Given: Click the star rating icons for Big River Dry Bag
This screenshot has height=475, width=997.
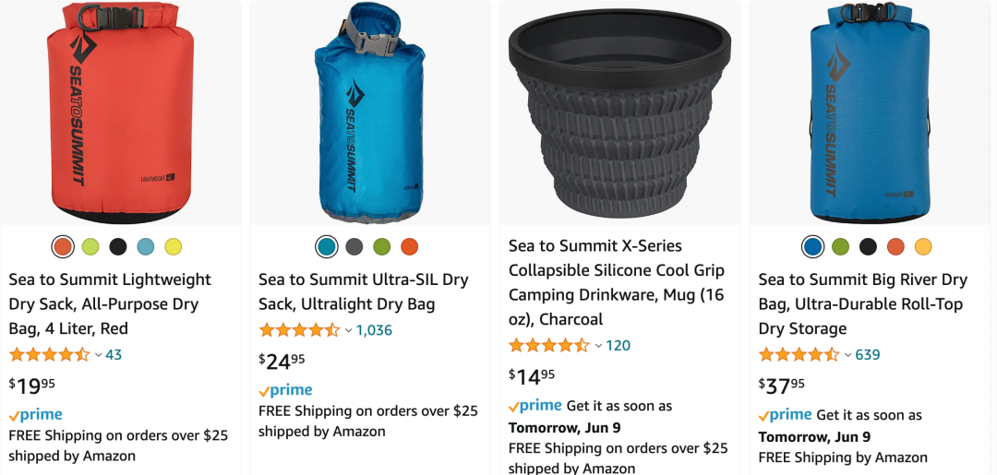Looking at the screenshot, I should pyautogui.click(x=799, y=354).
